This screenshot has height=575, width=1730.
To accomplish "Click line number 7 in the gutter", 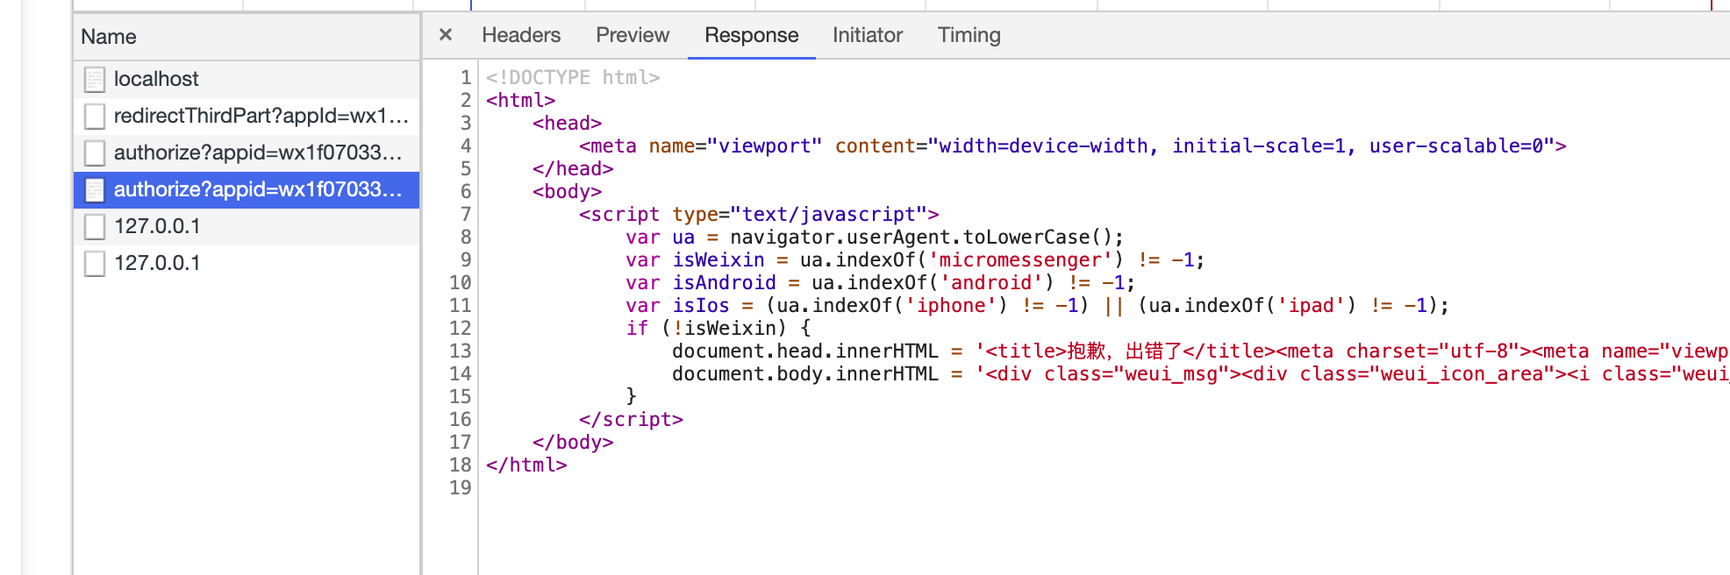I will pyautogui.click(x=466, y=214).
